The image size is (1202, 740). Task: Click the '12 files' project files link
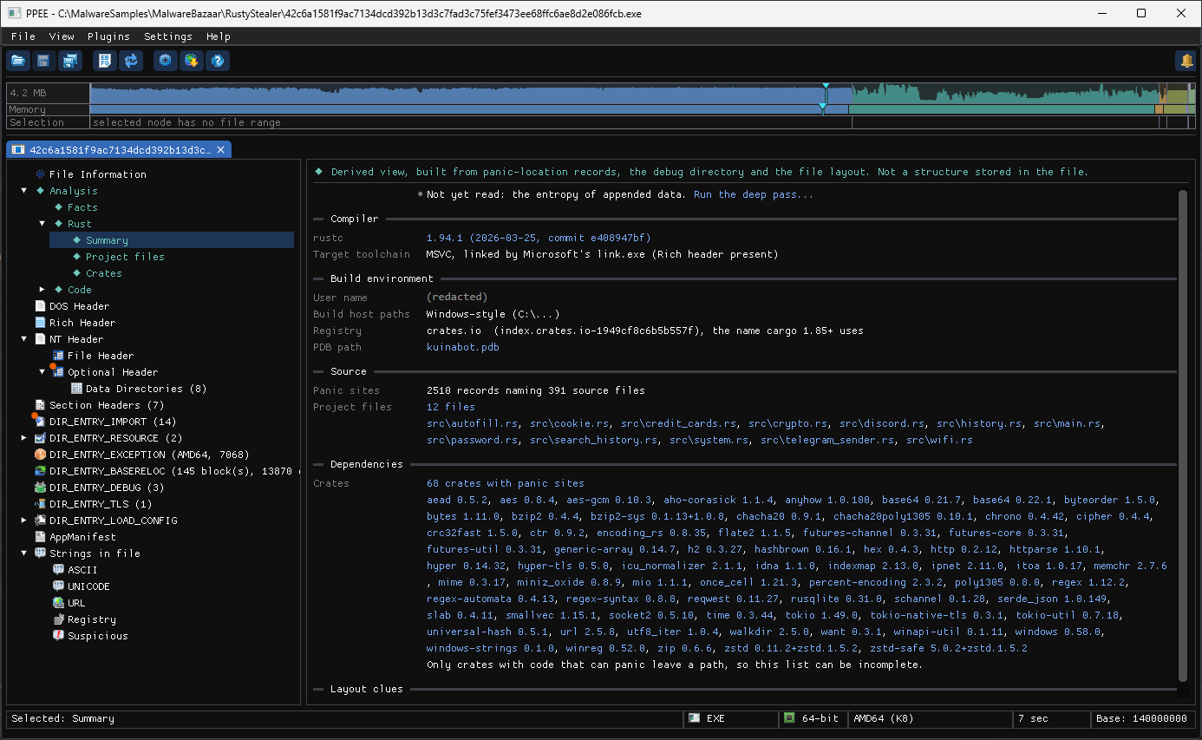(x=451, y=407)
